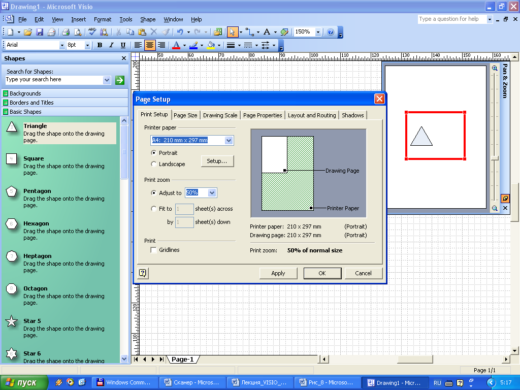Open the Printer paper size dropdown
520x390 pixels.
229,140
